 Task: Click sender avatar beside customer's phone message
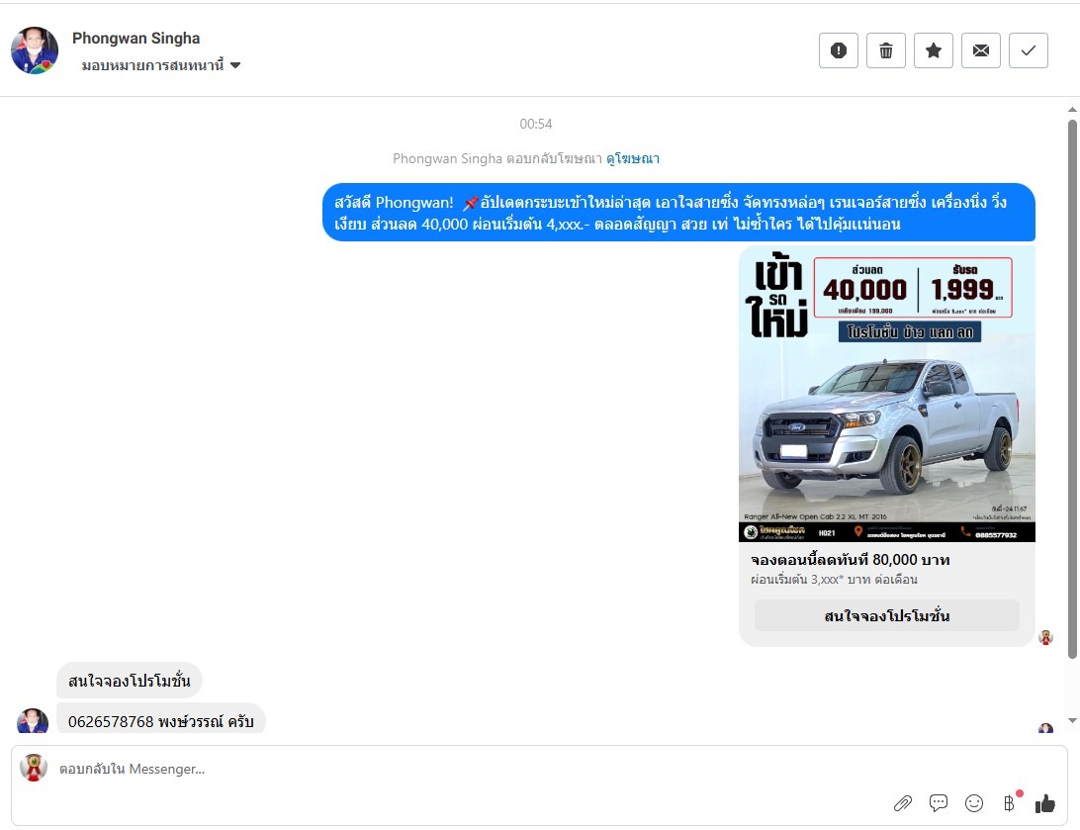coord(33,720)
